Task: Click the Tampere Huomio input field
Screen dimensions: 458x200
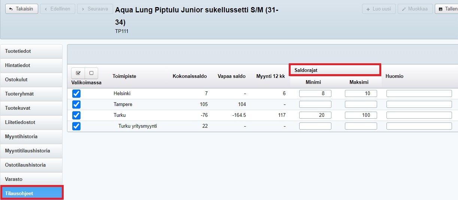Action: click(419, 104)
